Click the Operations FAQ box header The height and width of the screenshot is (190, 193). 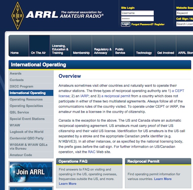coord(89,161)
